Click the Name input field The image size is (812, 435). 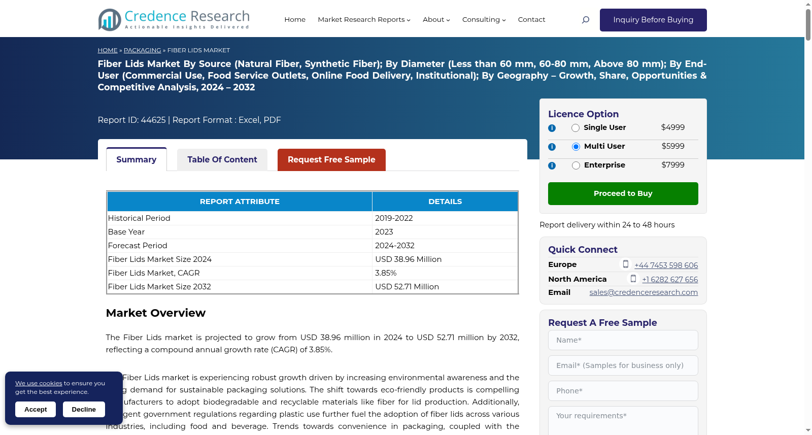[x=623, y=340]
